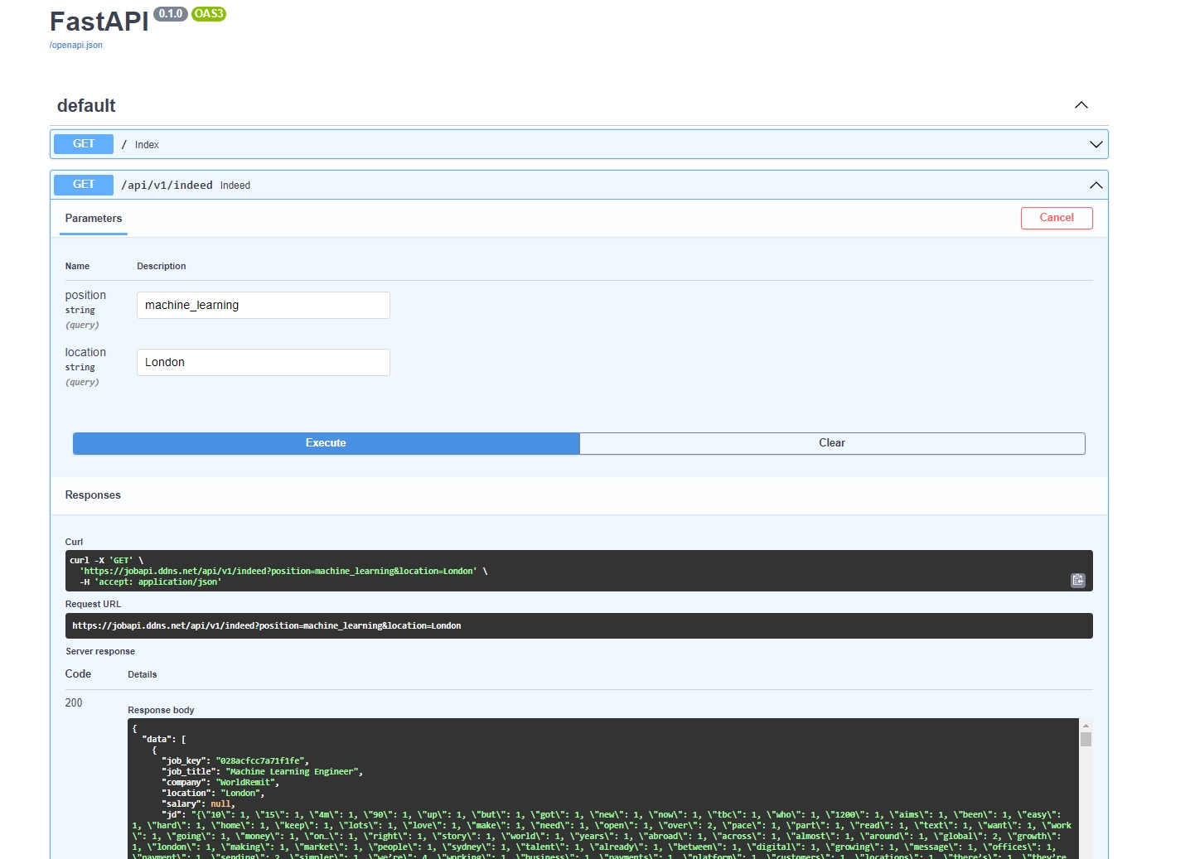Click the 200 response code

[74, 702]
